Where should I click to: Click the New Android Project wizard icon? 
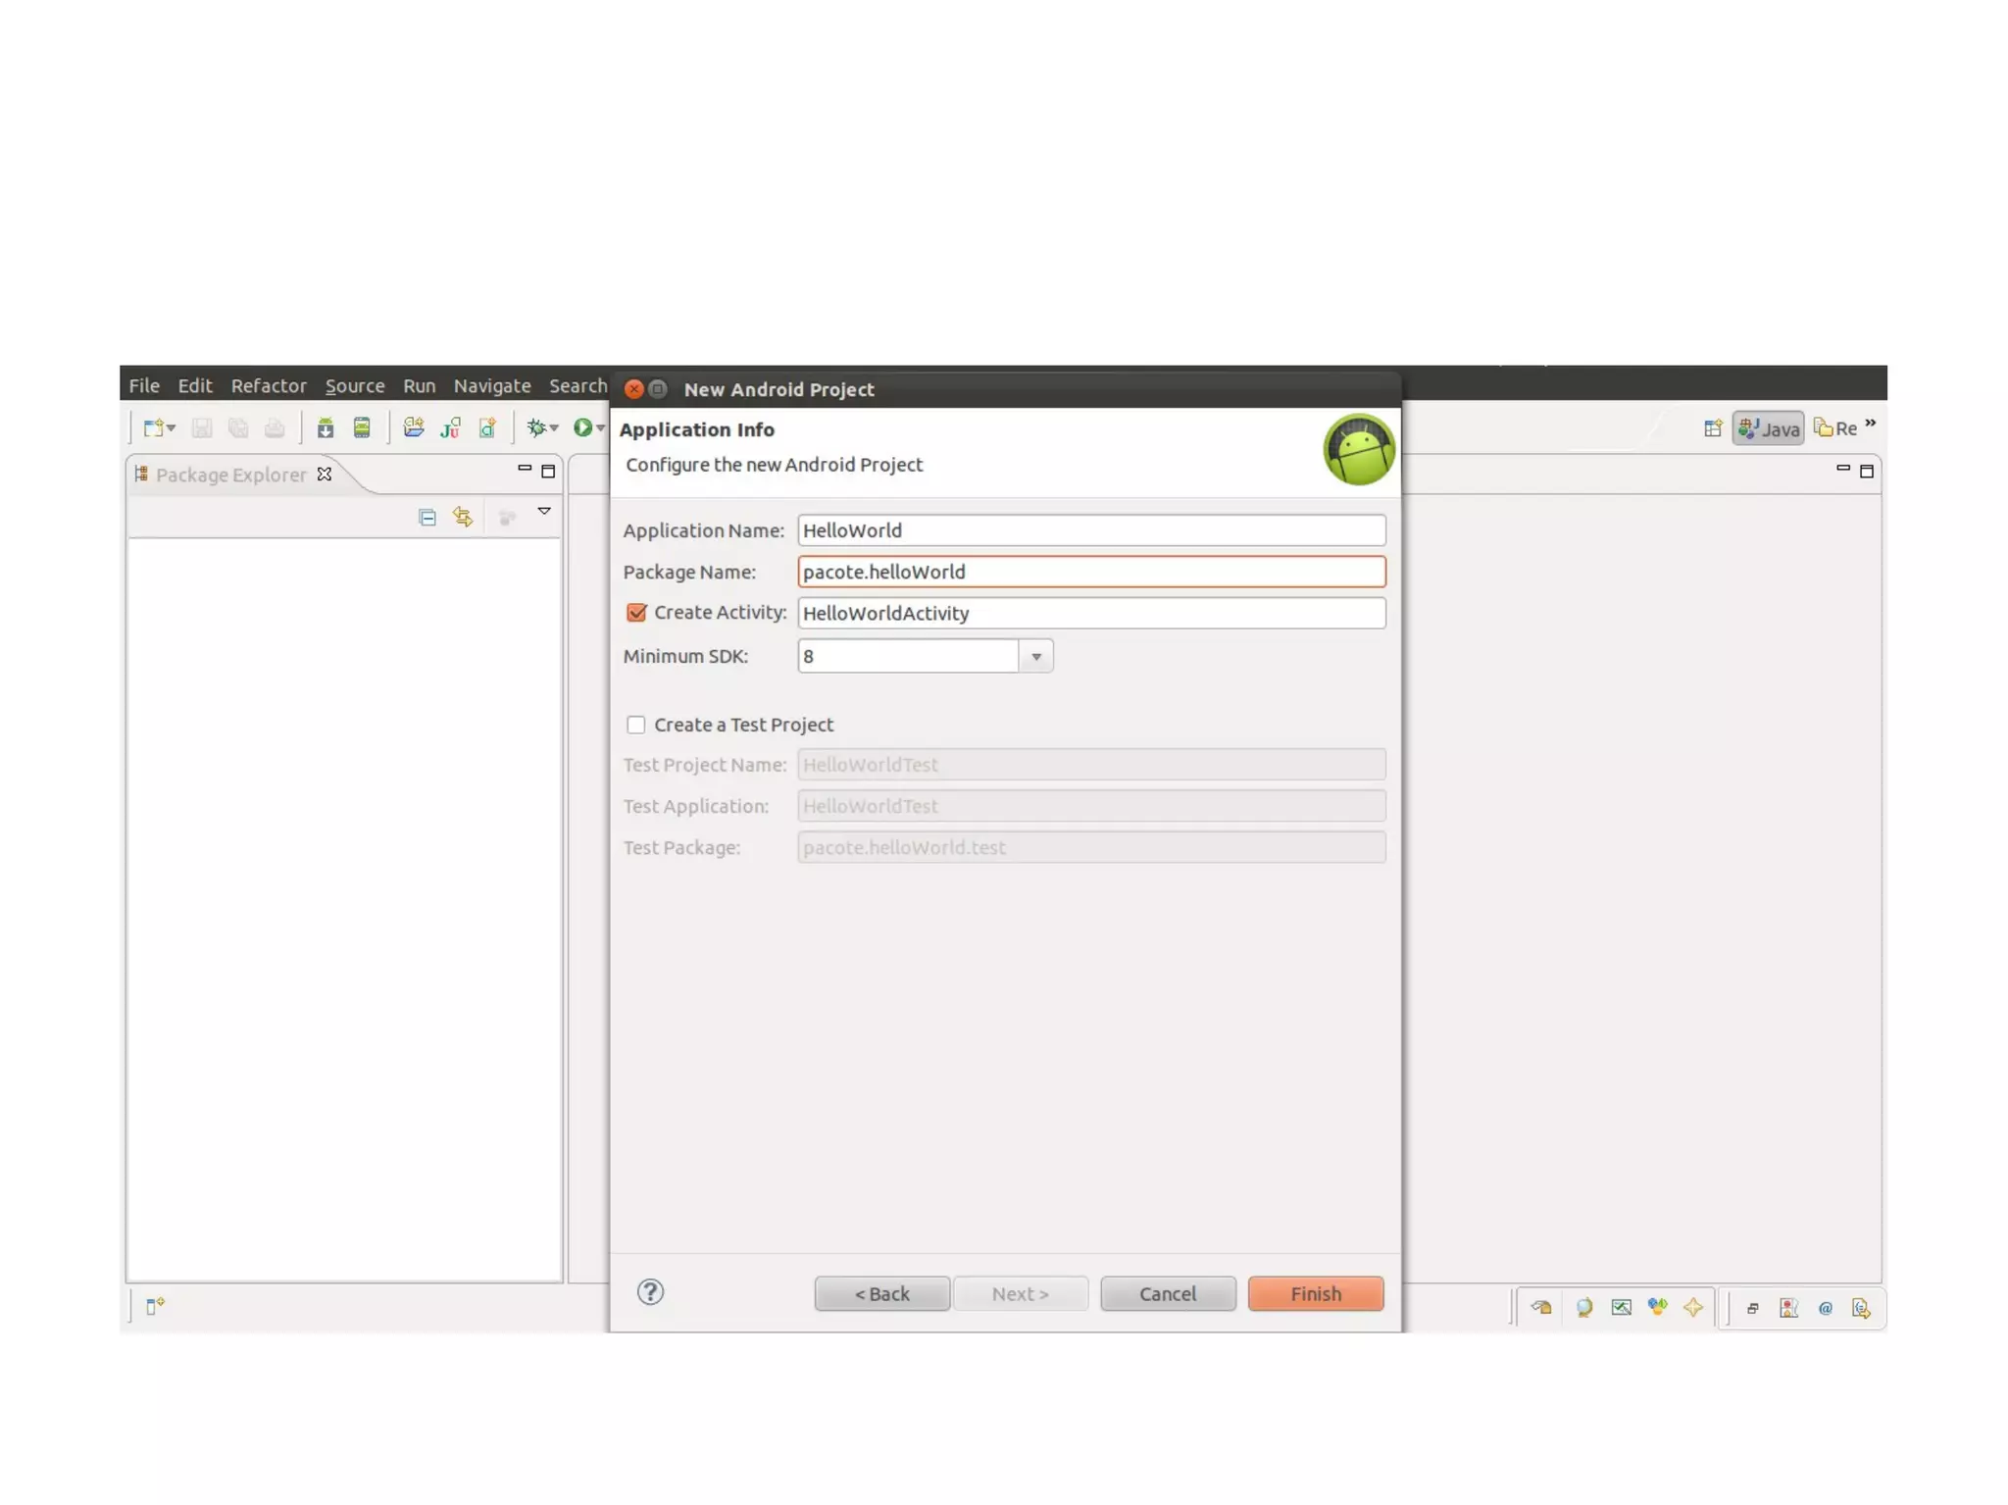tap(413, 427)
